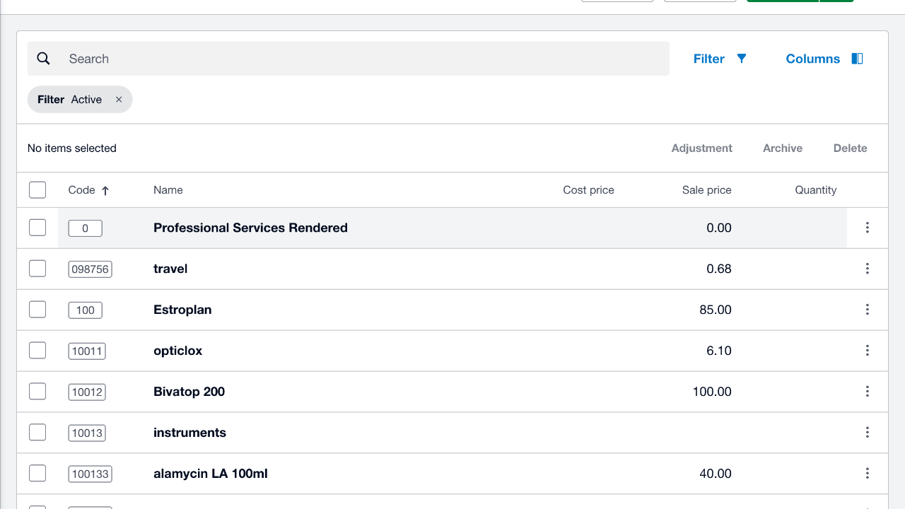The image size is (905, 509).
Task: Open more options for travel row
Action: (x=868, y=269)
